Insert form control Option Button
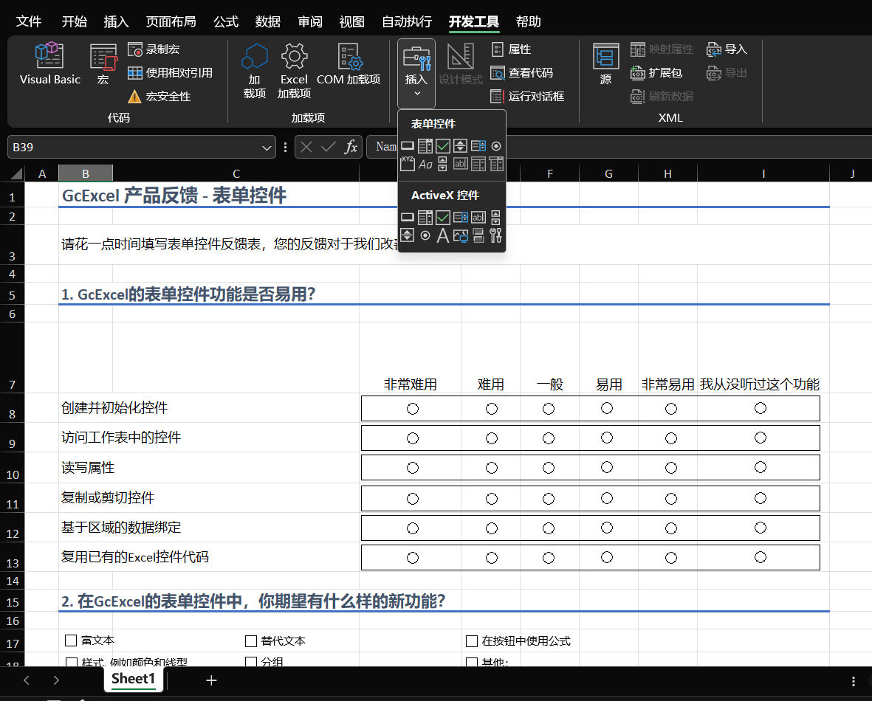 click(x=496, y=146)
